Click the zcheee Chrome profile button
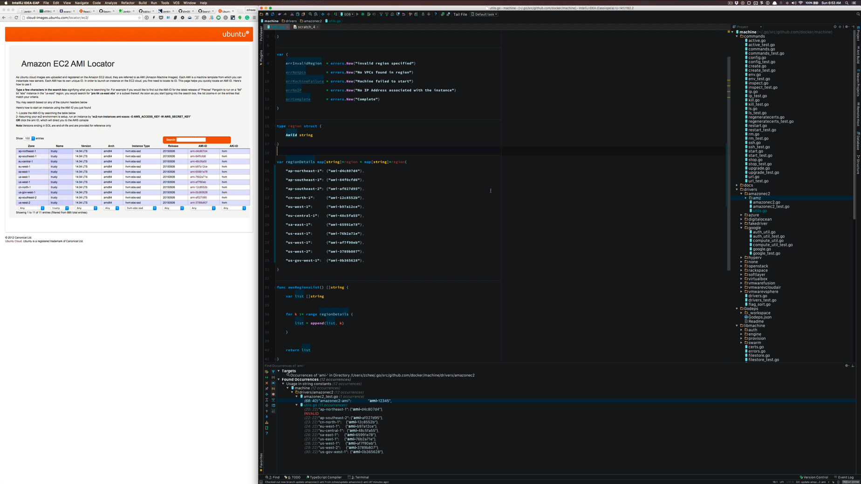Viewport: 861px width, 484px height. coord(251,10)
